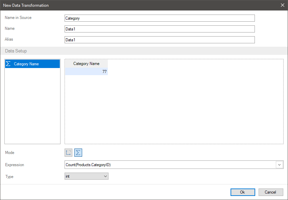This screenshot has width=288, height=200.
Task: Click the Data Setup section header
Action: point(16,51)
